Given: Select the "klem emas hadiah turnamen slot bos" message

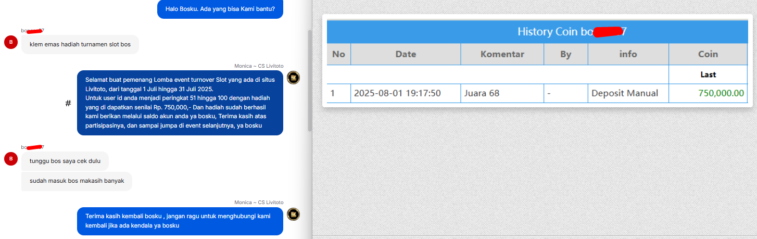Looking at the screenshot, I should (80, 45).
